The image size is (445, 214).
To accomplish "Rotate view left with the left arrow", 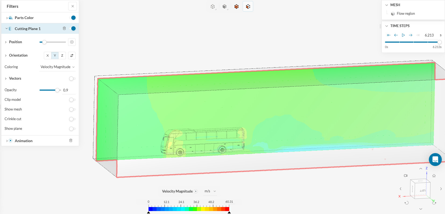I will [x=401, y=189].
